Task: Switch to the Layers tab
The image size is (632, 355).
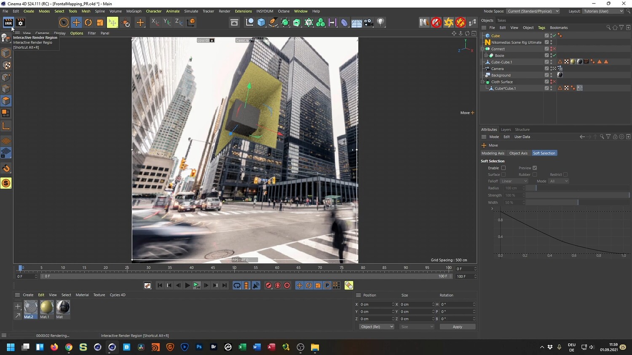Action: pos(506,130)
